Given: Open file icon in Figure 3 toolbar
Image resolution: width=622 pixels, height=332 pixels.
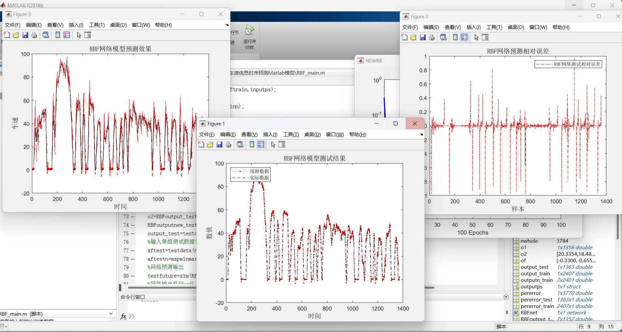Looking at the screenshot, I should [16, 35].
